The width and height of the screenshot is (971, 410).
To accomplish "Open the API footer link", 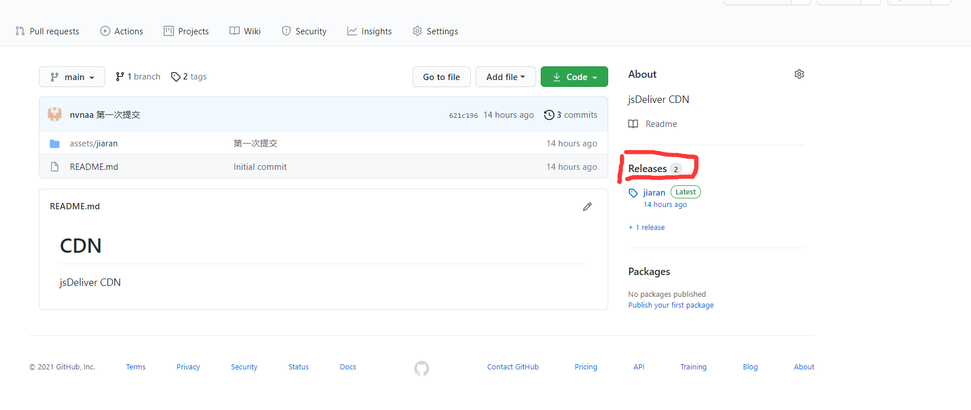I will [x=639, y=367].
